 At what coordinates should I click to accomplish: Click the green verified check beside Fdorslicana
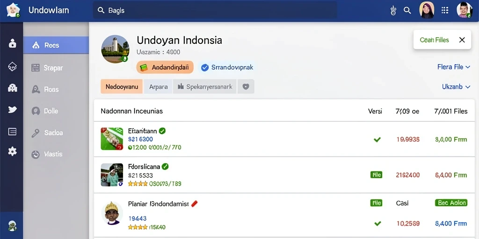pyautogui.click(x=165, y=167)
